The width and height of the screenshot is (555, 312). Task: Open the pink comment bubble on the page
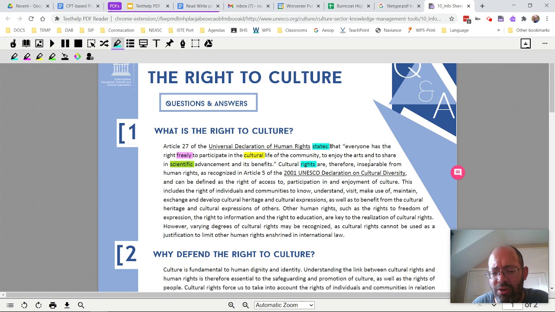457,172
